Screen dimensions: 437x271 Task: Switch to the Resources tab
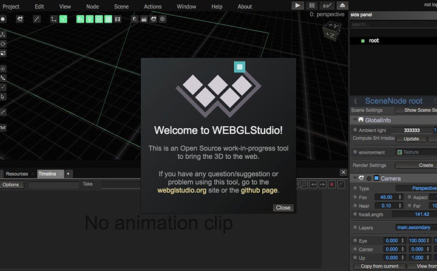(17, 174)
